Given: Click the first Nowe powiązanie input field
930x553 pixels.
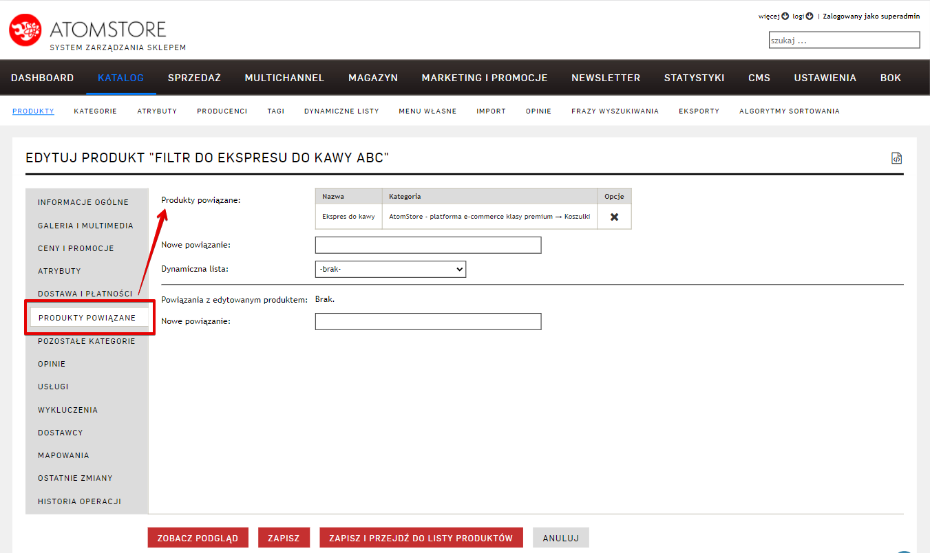Looking at the screenshot, I should (427, 245).
